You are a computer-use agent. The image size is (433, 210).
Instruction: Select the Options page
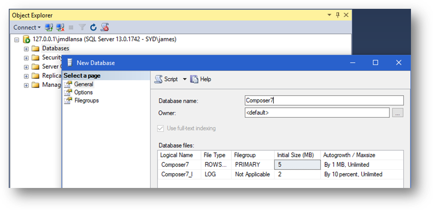[x=83, y=92]
